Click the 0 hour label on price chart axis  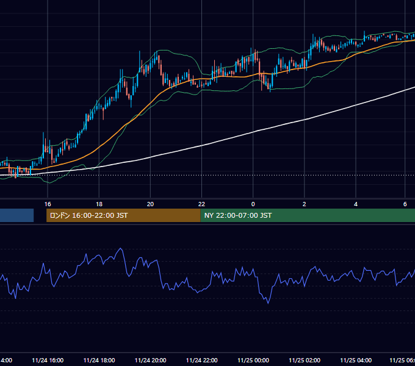(253, 204)
